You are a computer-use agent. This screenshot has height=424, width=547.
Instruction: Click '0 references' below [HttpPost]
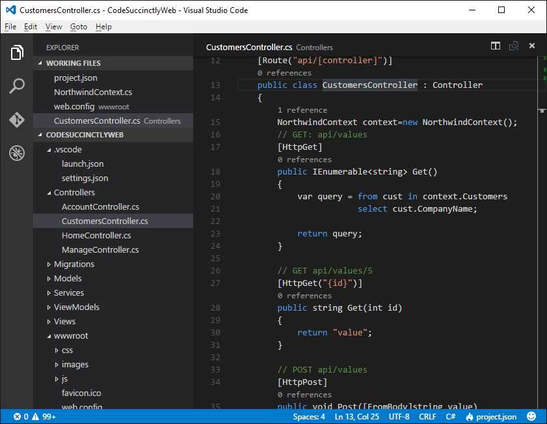tap(304, 395)
